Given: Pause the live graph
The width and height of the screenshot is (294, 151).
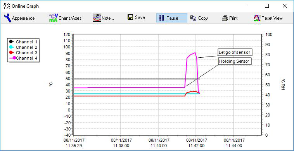Looking at the screenshot, I should point(172,18).
